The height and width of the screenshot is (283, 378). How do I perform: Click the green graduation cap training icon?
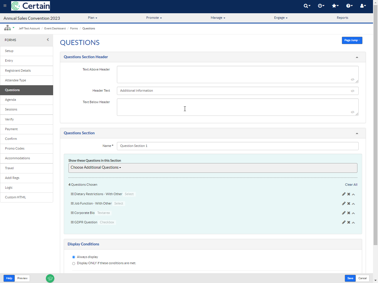click(50, 278)
